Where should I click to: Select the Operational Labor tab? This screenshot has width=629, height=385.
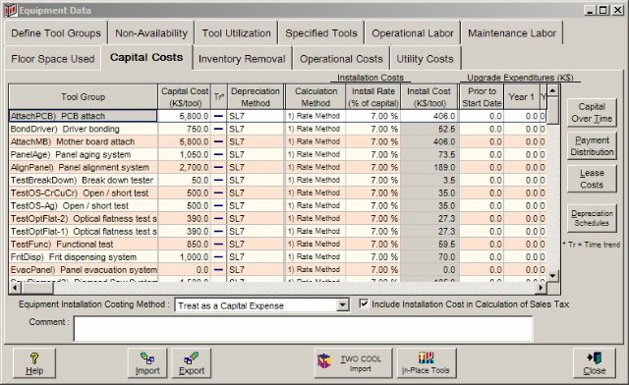pyautogui.click(x=413, y=33)
